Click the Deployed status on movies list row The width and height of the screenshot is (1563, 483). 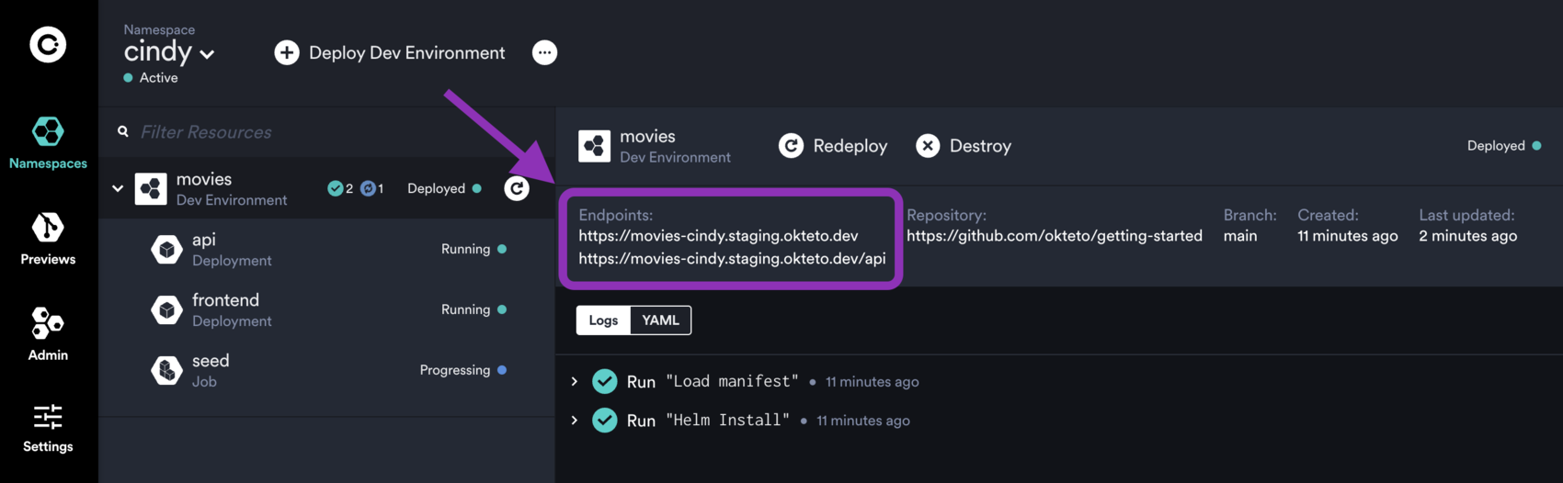pyautogui.click(x=444, y=188)
